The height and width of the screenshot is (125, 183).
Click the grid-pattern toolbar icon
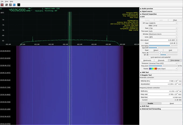point(7,5)
